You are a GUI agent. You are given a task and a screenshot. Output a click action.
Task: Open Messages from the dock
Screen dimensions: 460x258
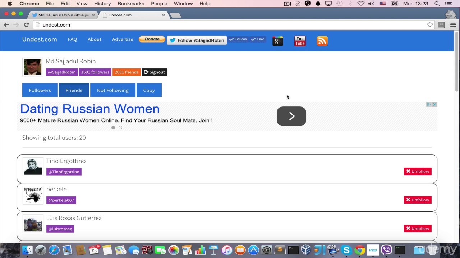(134, 250)
